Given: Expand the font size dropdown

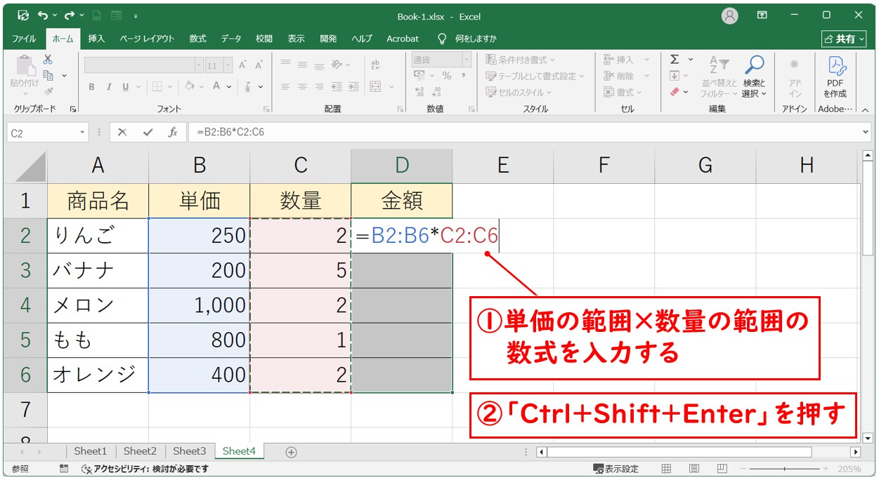Looking at the screenshot, I should coord(228,65).
